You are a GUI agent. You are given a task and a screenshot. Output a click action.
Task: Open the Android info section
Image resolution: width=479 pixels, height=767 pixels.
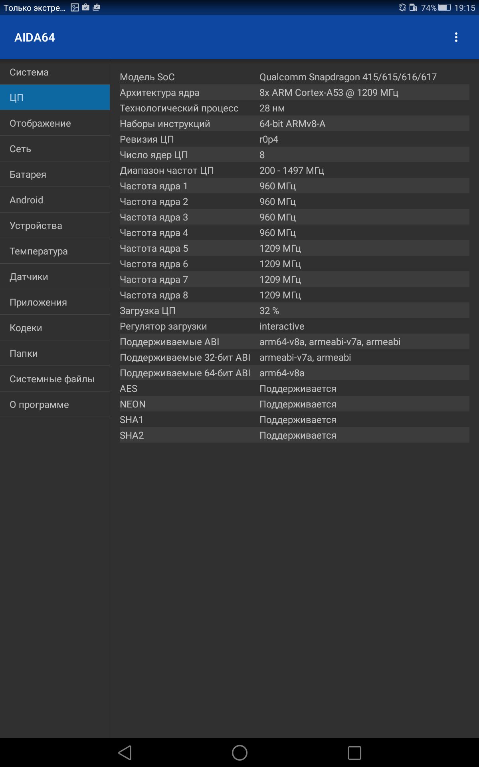pyautogui.click(x=55, y=200)
